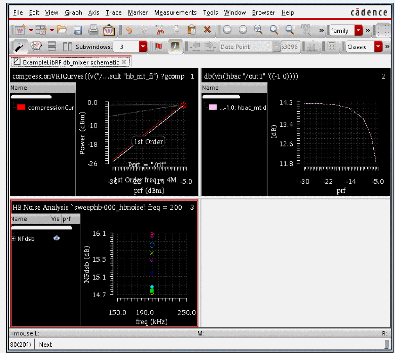Viewport: 395px width, 353px height.
Task: Toggle visibility eye for NFdsb trace
Action: coord(56,238)
